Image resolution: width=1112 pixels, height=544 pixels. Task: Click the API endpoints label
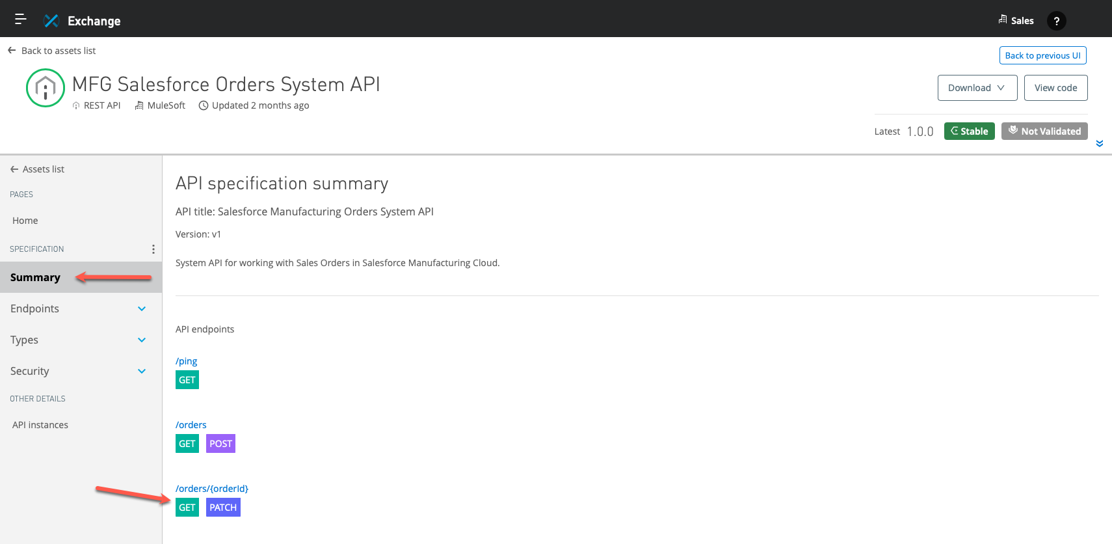205,329
